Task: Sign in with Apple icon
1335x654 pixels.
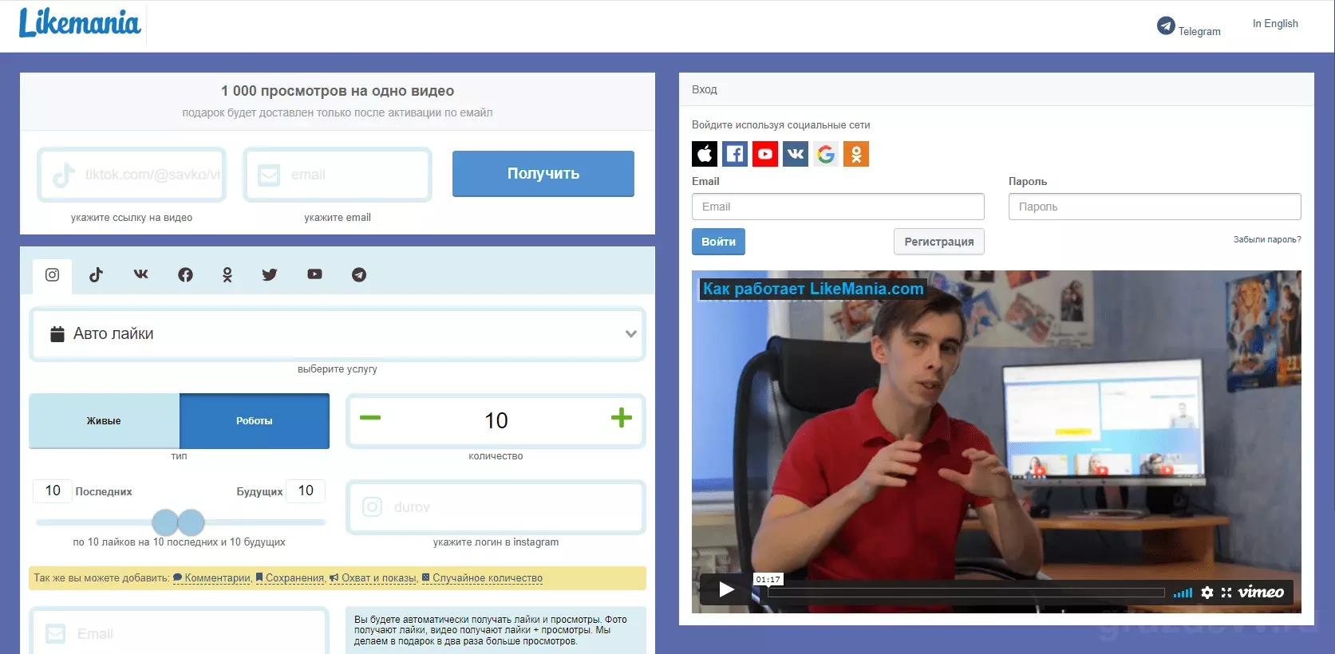Action: pos(705,154)
